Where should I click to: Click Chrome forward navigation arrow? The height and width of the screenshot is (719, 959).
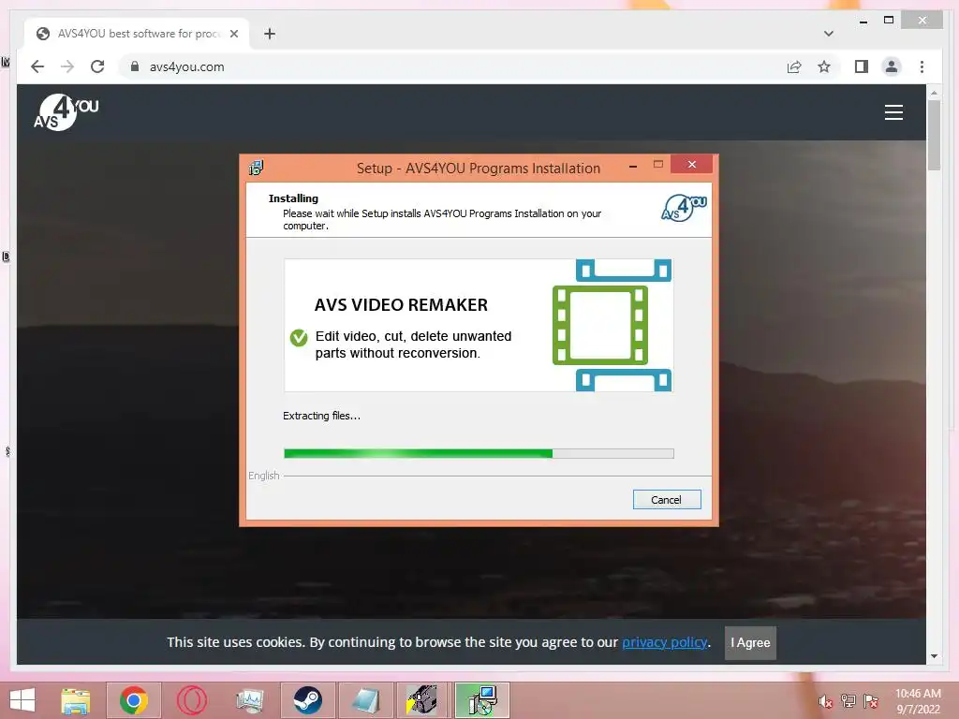pos(67,66)
